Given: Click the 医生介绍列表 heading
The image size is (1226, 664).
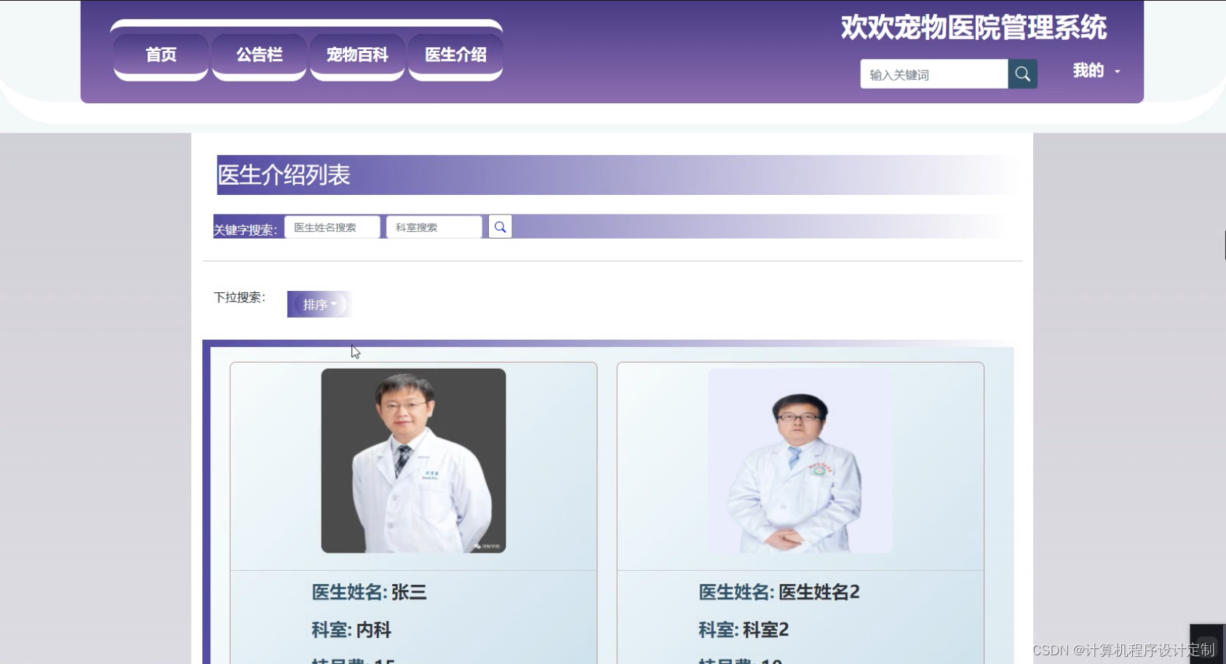Looking at the screenshot, I should [284, 175].
